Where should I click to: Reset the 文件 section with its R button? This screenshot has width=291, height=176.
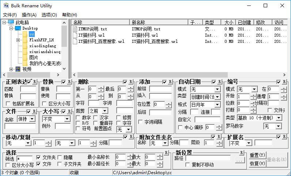coord(34,111)
